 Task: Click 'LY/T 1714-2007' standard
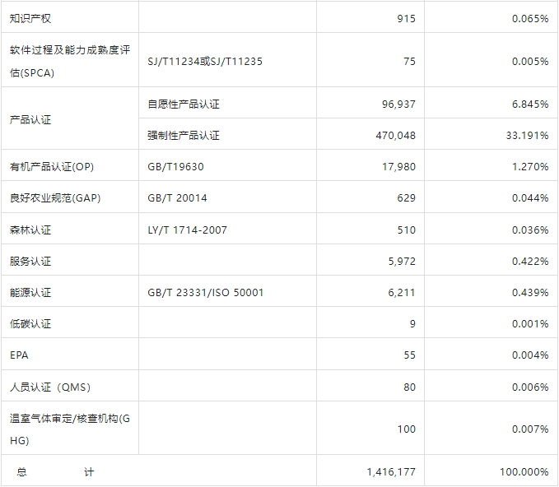coord(187,230)
